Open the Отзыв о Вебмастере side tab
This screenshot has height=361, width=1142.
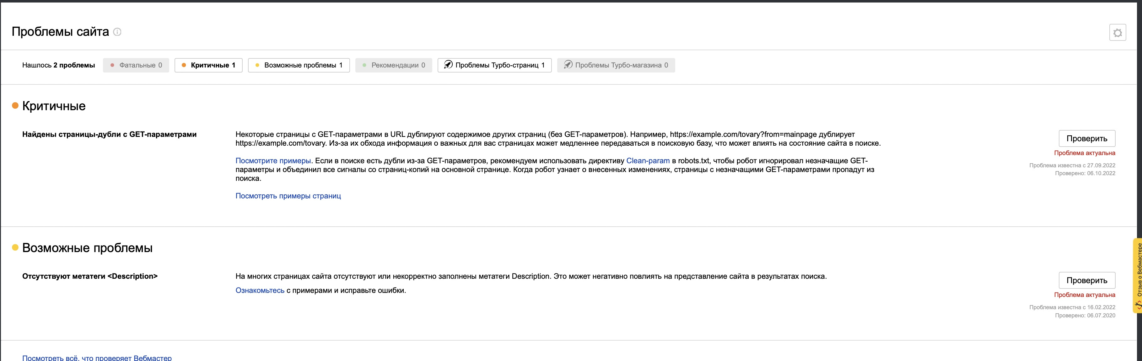tap(1138, 275)
